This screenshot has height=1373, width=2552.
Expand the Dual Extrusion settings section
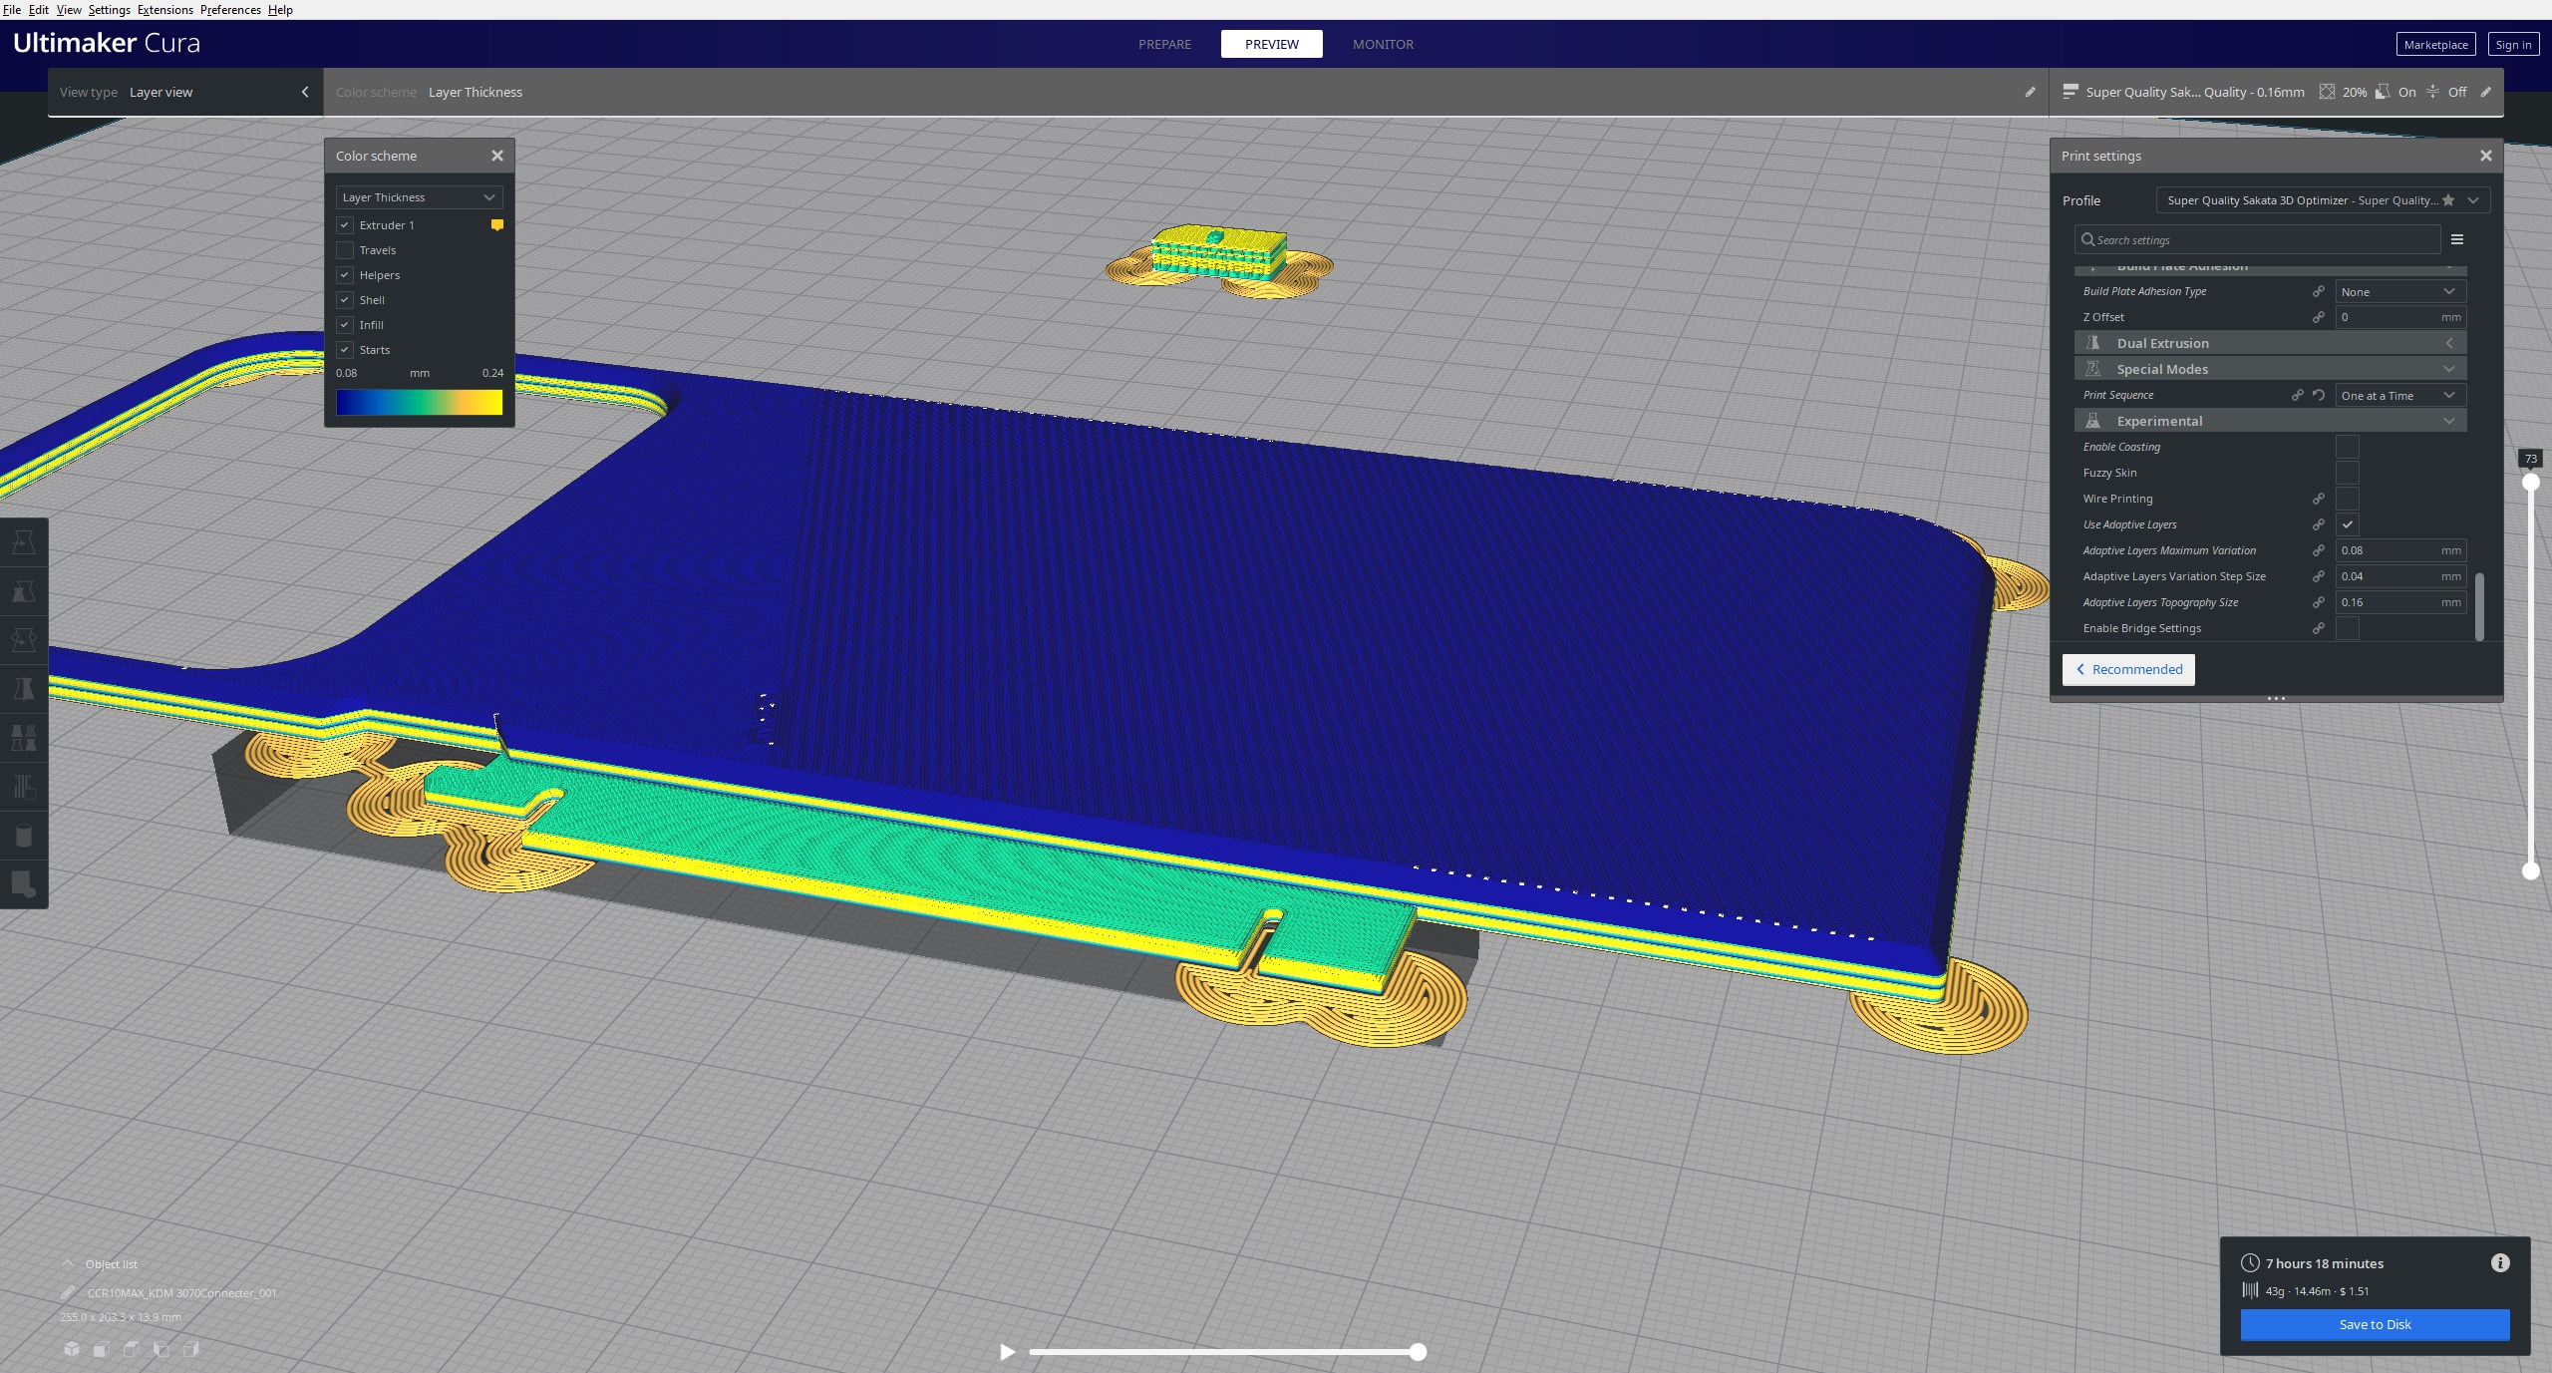[2270, 343]
